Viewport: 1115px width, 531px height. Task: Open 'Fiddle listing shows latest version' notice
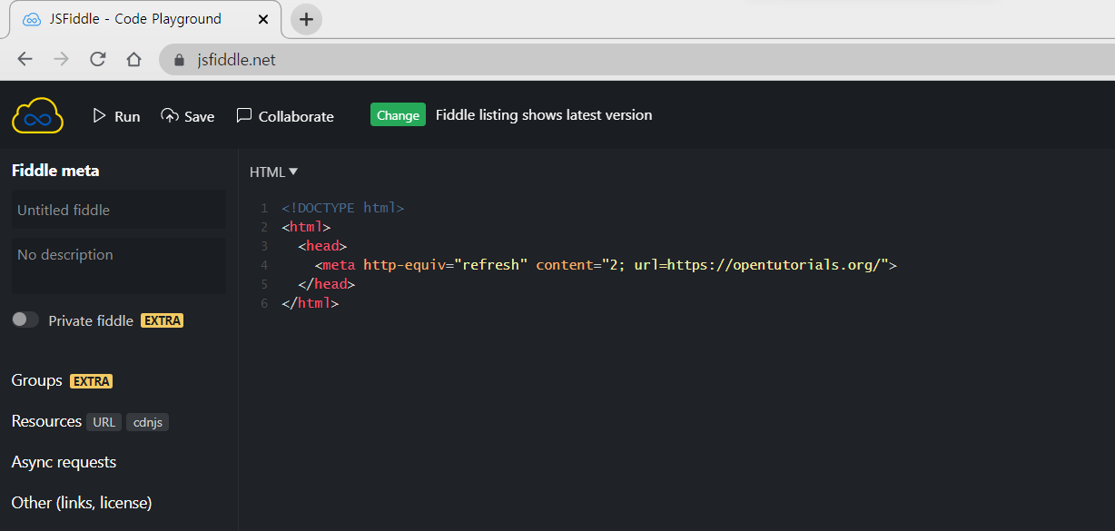(x=544, y=115)
